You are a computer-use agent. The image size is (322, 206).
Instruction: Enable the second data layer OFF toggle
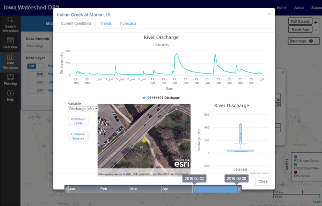pos(35,74)
